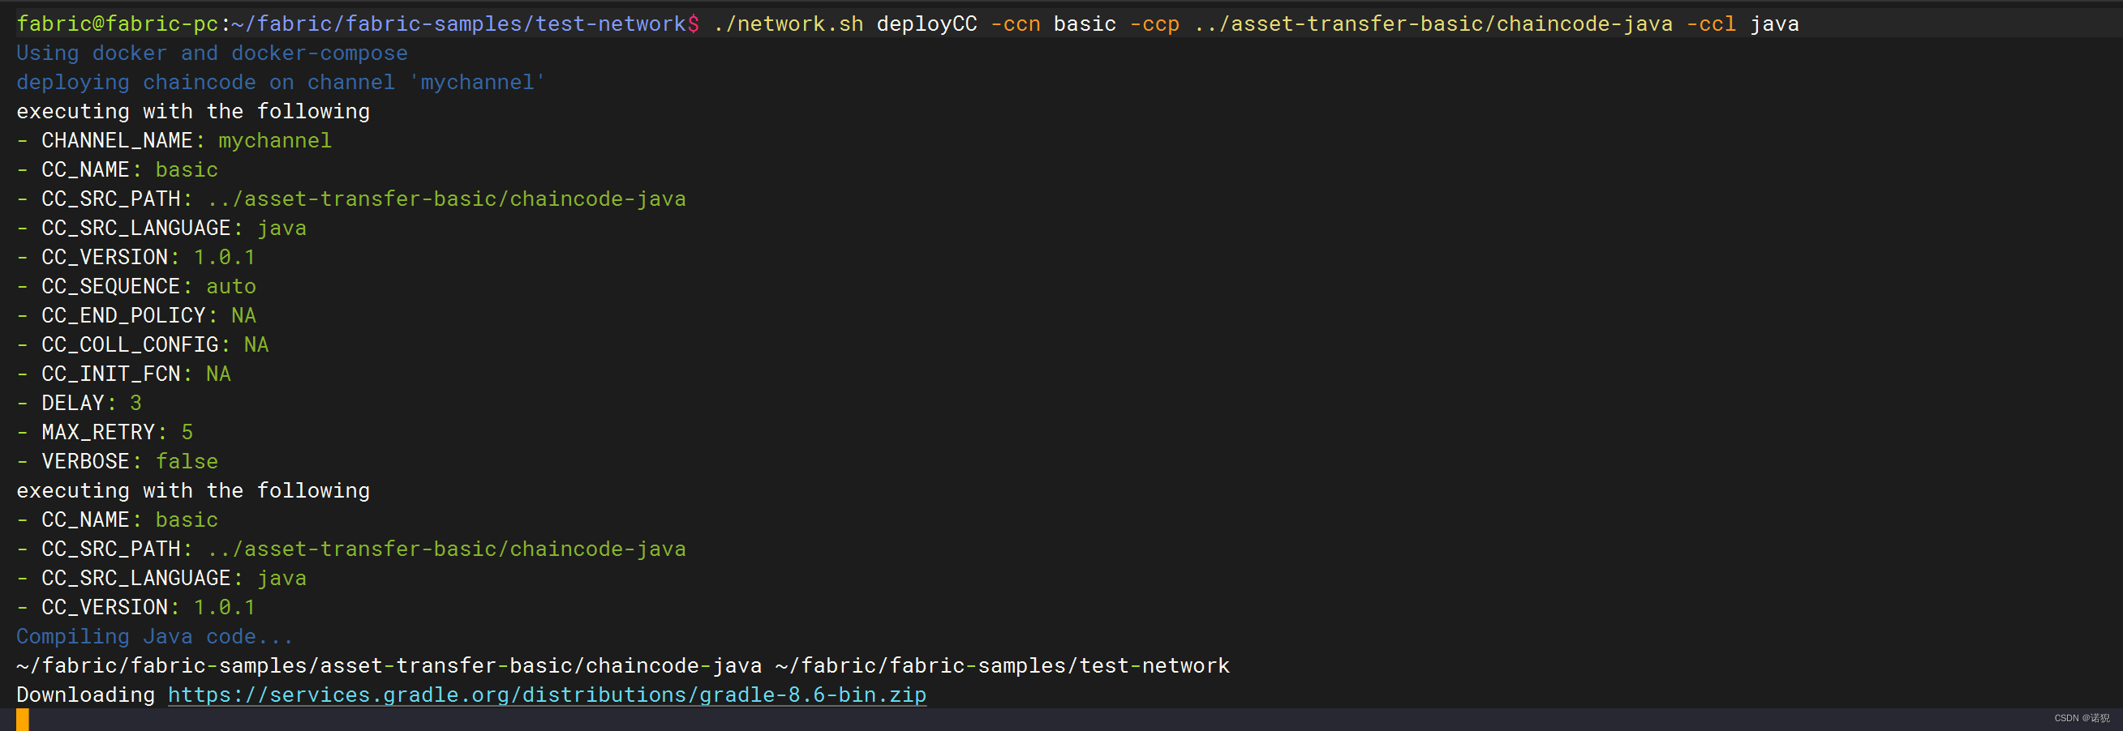Click the 'DELAY: 3' line
The width and height of the screenshot is (2123, 731).
coord(80,404)
